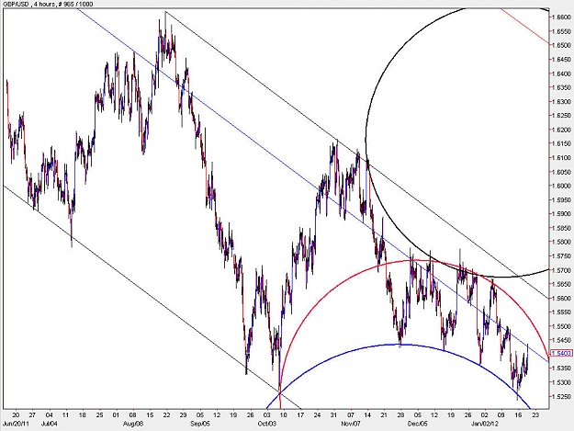The width and height of the screenshot is (574, 431).
Task: Select the Dec/05 month label
Action: (x=417, y=424)
